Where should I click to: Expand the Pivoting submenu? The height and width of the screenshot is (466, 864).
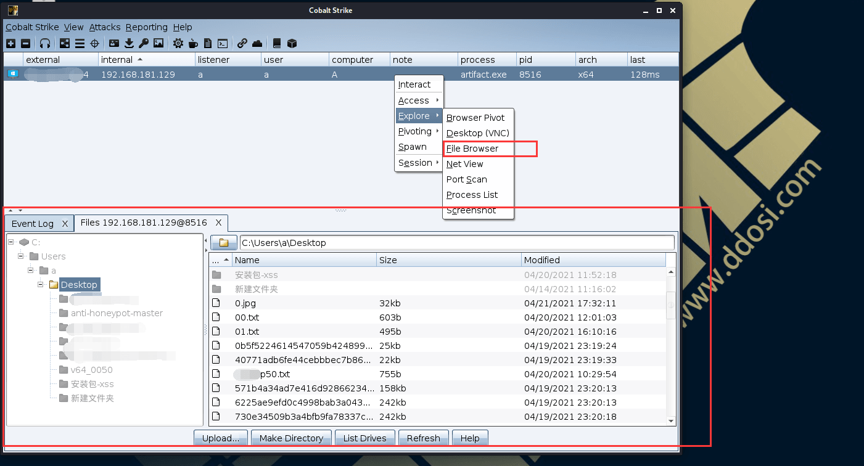419,131
